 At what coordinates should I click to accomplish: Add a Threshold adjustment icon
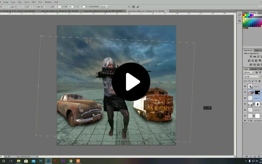click(x=258, y=64)
